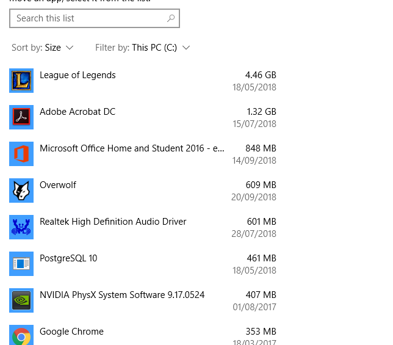Click the 4.46 GB size value
The height and width of the screenshot is (345, 393).
[x=261, y=75]
